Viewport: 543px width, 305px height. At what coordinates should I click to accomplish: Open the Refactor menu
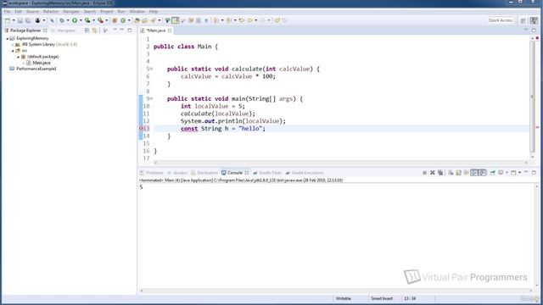point(51,11)
